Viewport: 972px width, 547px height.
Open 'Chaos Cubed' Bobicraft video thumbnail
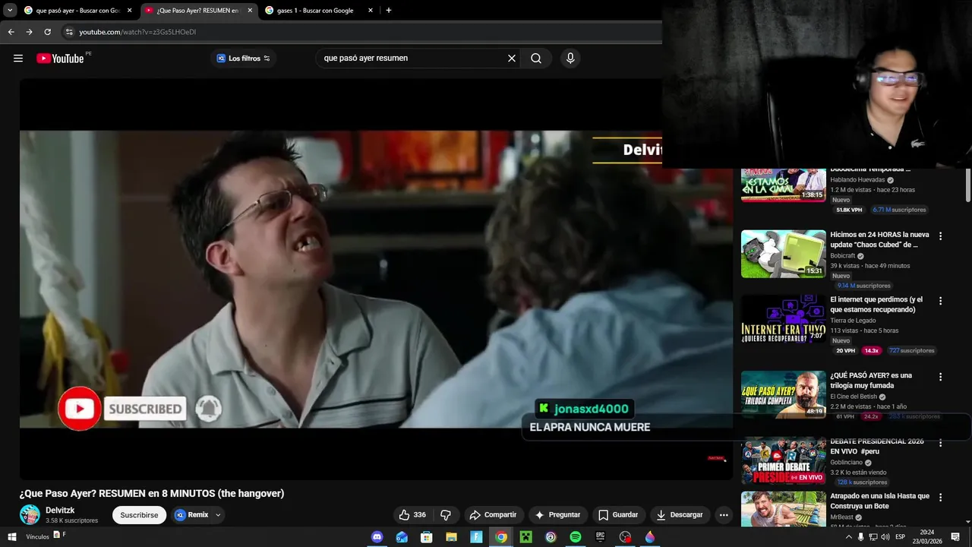tap(783, 254)
